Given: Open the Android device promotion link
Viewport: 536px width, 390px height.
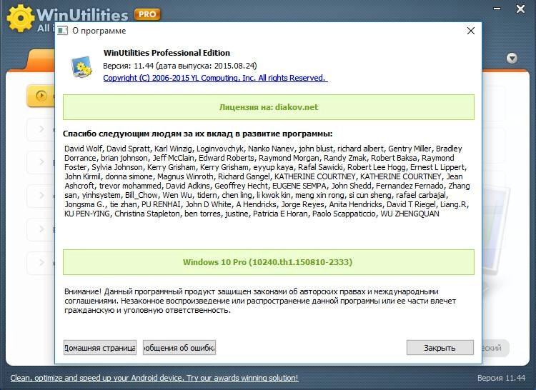Looking at the screenshot, I should point(154,378).
